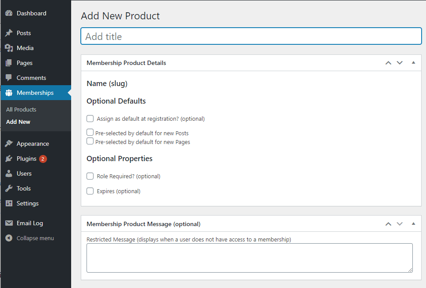Click the Appearance paintbrush icon
This screenshot has width=426, height=288.
point(9,144)
